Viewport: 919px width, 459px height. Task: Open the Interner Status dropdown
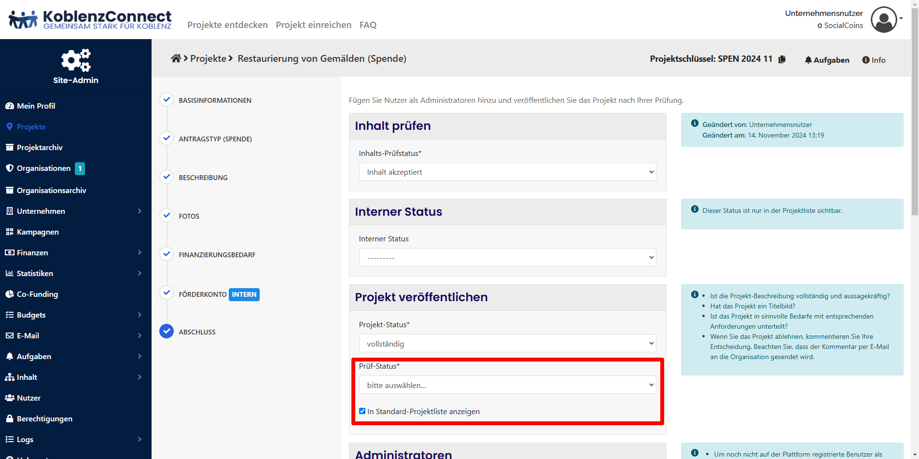pyautogui.click(x=507, y=258)
